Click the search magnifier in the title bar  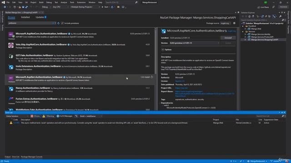[x=136, y=2]
